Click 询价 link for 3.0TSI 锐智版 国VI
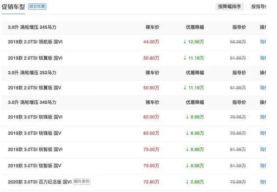277x192 pixels. [263, 150]
